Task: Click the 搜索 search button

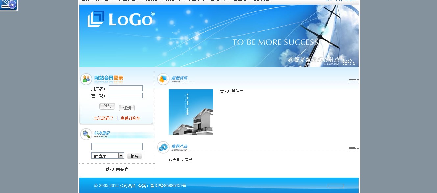Action: click(134, 156)
